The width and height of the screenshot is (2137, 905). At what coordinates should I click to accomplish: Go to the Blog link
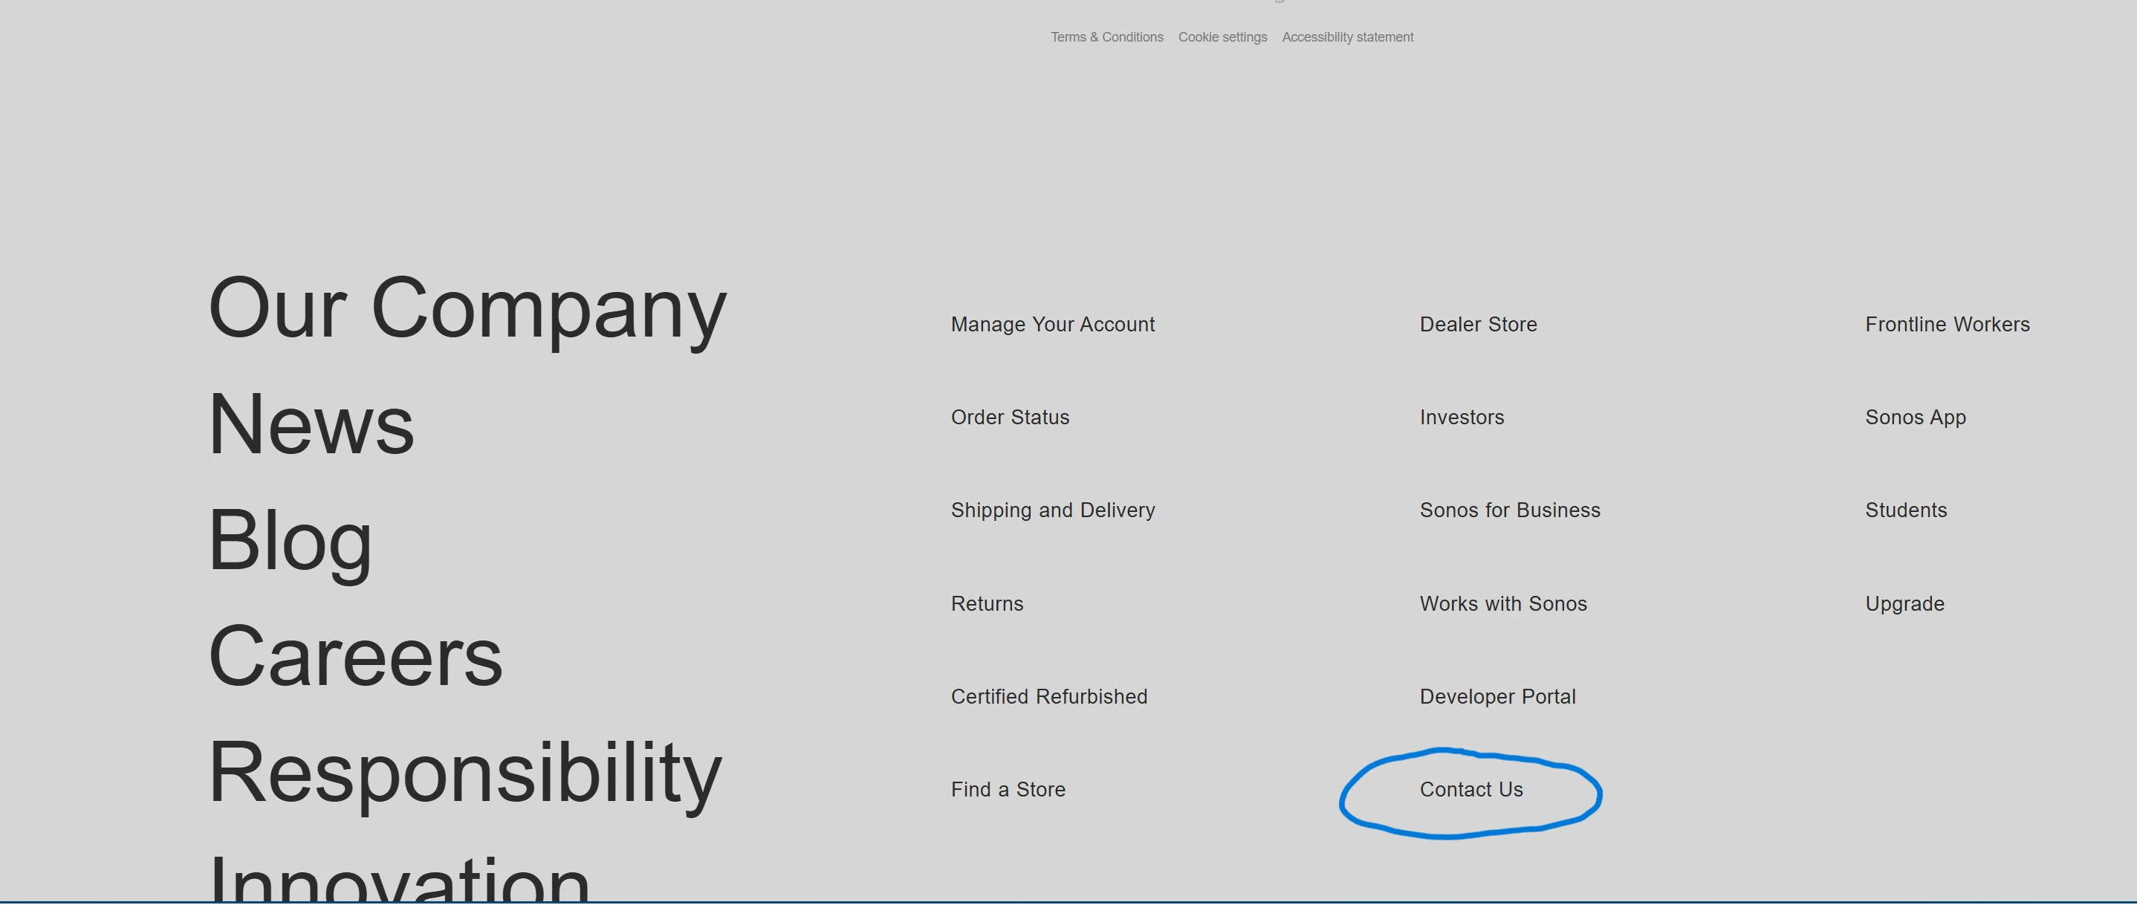click(x=291, y=541)
